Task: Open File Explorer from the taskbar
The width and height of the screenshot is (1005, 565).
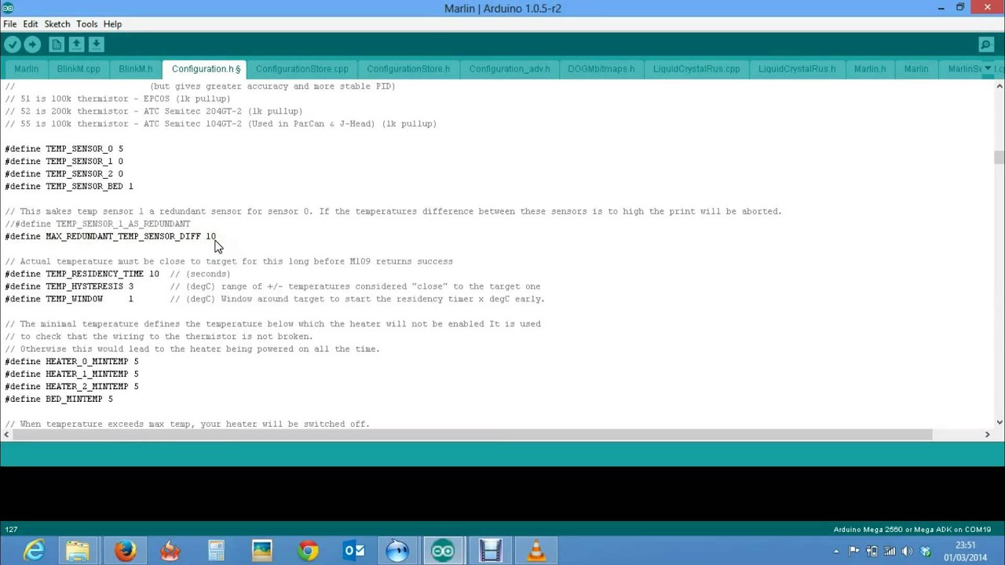Action: pos(78,551)
